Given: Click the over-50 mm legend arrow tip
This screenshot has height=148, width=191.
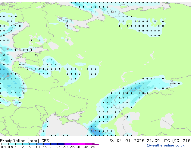Looking at the screenshot, I should 95,144.
